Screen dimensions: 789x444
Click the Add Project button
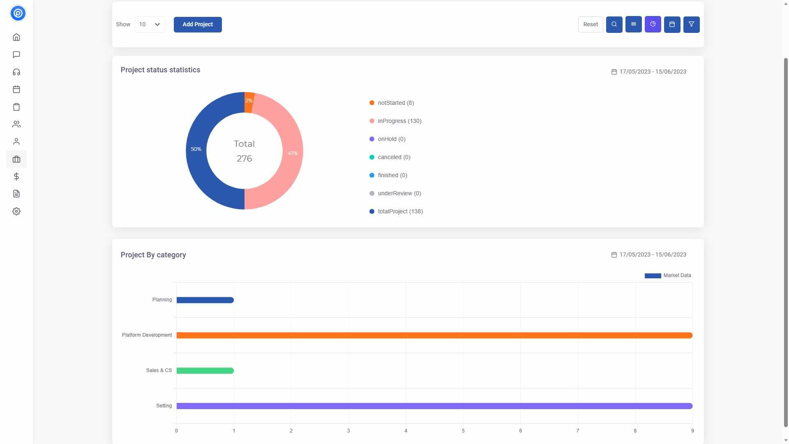coord(198,25)
